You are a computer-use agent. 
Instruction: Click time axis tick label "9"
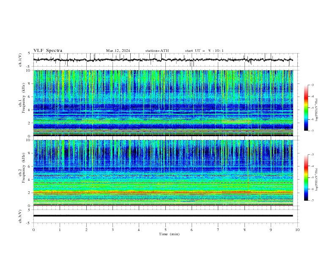point(271,230)
